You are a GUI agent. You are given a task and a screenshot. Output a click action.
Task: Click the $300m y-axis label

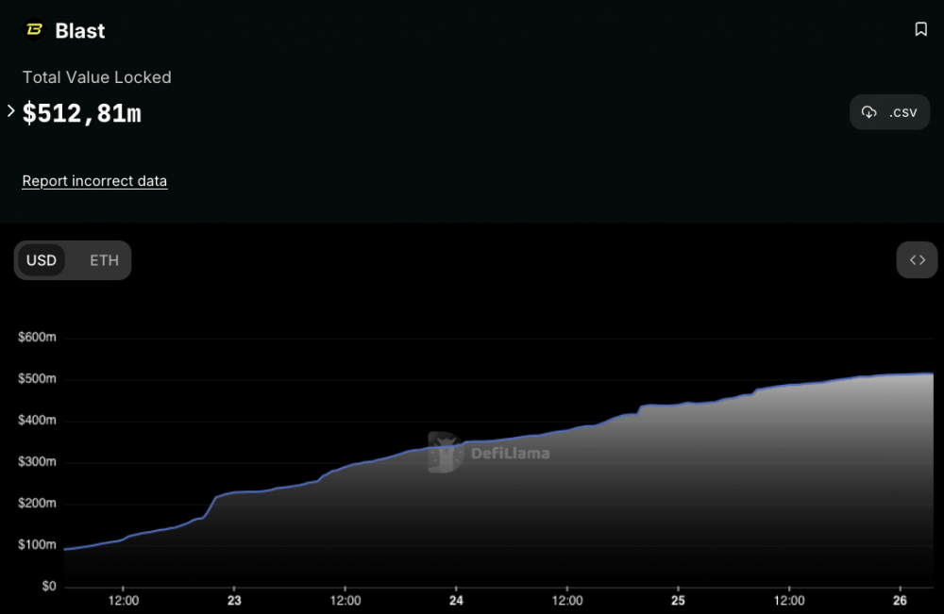[37, 462]
